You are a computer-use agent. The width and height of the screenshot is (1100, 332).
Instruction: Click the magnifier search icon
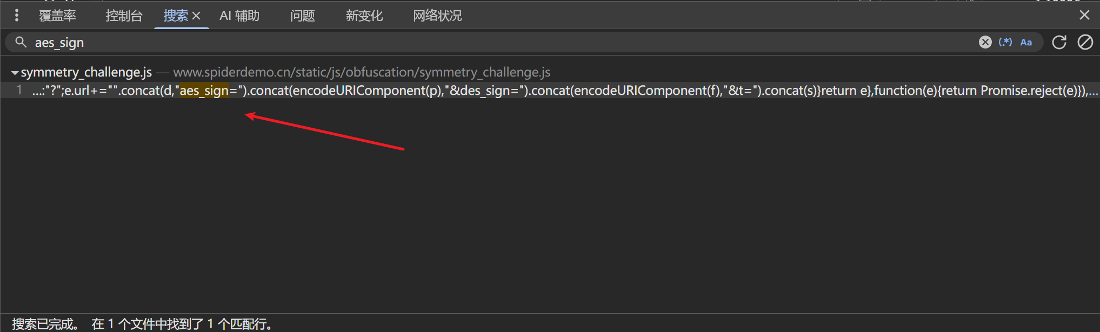pos(21,42)
